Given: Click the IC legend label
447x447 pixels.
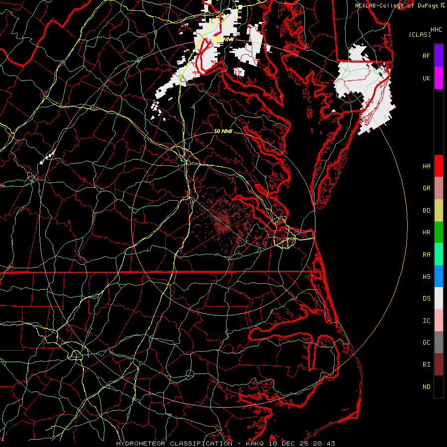Looking at the screenshot, I should point(426,321).
